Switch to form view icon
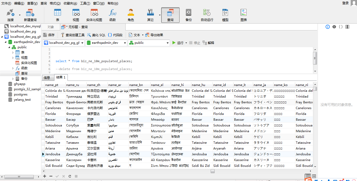This screenshot has height=181, width=357. 314,176
